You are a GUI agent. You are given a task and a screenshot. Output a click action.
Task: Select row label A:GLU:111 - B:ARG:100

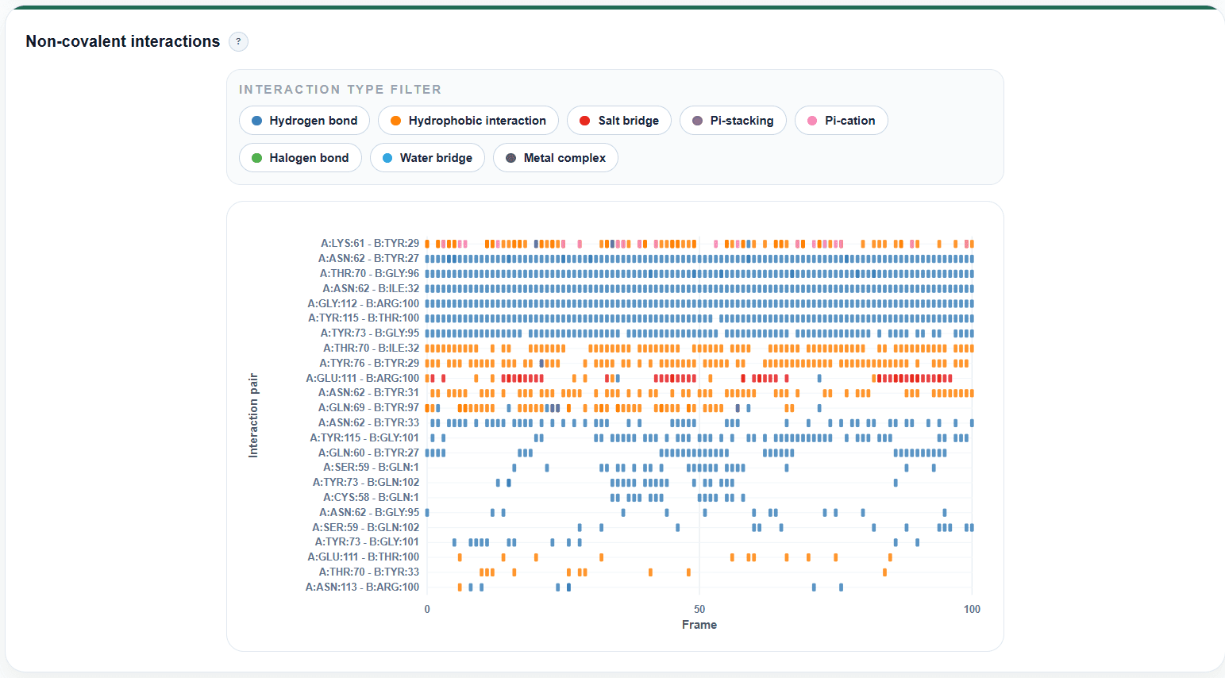click(x=363, y=379)
